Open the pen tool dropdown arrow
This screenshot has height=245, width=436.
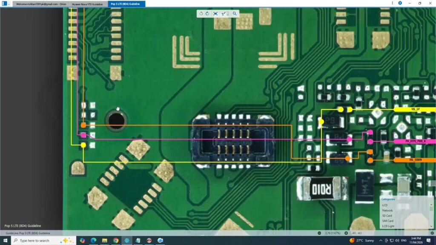click(x=228, y=14)
